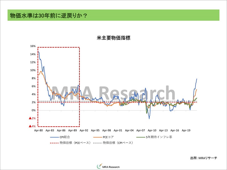
Task: Click the MRA Research footer text
Action: click(111, 167)
